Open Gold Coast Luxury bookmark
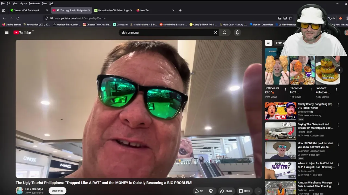Screen dimensions: 348x195 tap(233, 24)
